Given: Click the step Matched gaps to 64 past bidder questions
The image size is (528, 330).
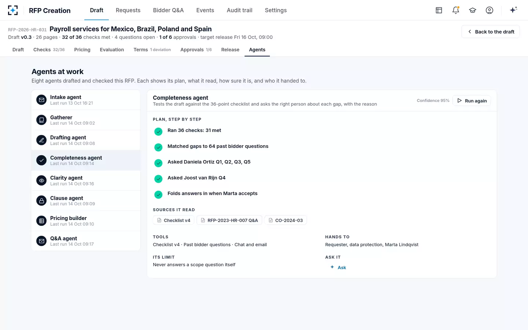Looking at the screenshot, I should [218, 146].
